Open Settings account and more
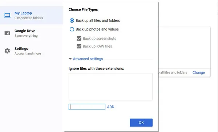218x132 pixels. tap(31, 51)
